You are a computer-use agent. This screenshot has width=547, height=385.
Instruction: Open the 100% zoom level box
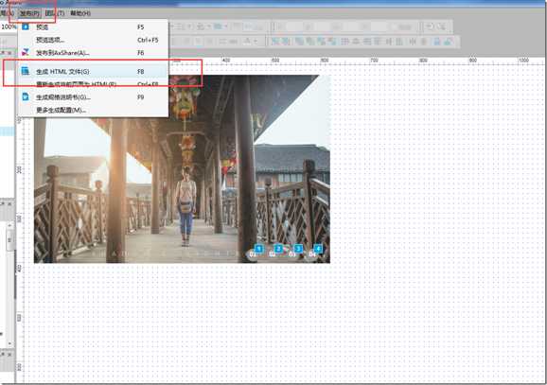coord(9,26)
